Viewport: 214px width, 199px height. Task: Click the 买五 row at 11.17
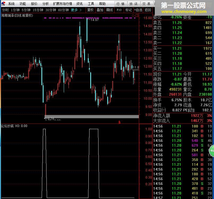[x=182, y=69]
